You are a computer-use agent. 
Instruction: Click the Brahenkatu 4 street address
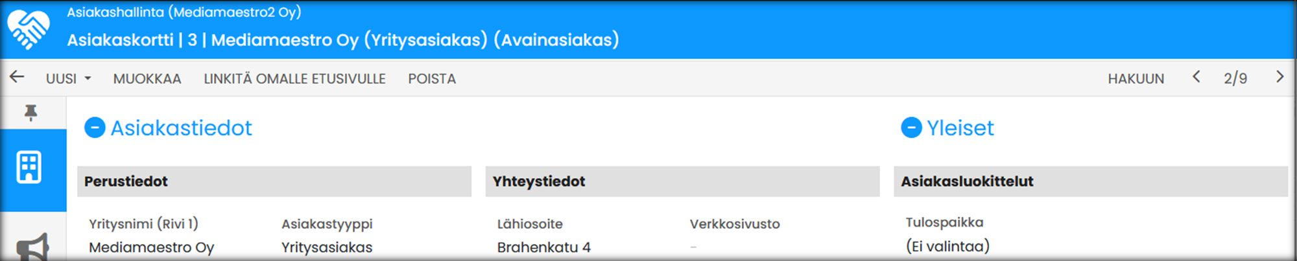(x=543, y=247)
